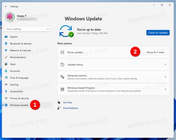Click the Get help icon
Image resolution: width=176 pixels, height=140 pixels.
click(x=59, y=102)
